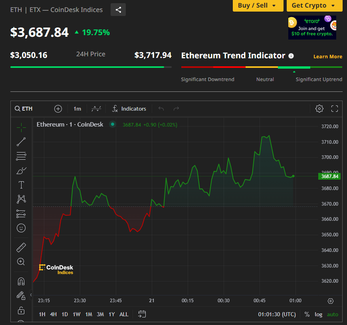Expand the Get Crypto dropdown
The image size is (347, 325).
[x=314, y=6]
